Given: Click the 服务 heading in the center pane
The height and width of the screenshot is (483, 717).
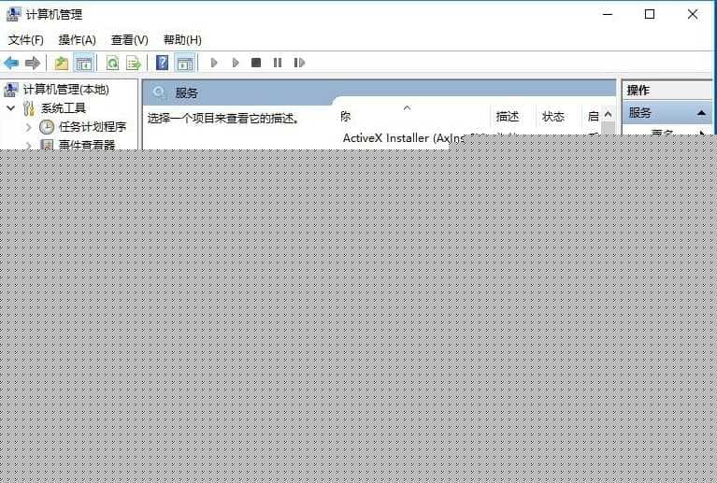Looking at the screenshot, I should coord(187,93).
